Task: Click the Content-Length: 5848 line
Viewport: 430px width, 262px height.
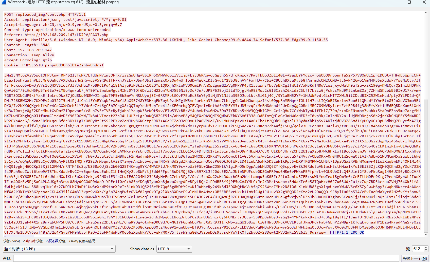Action: 27,45
